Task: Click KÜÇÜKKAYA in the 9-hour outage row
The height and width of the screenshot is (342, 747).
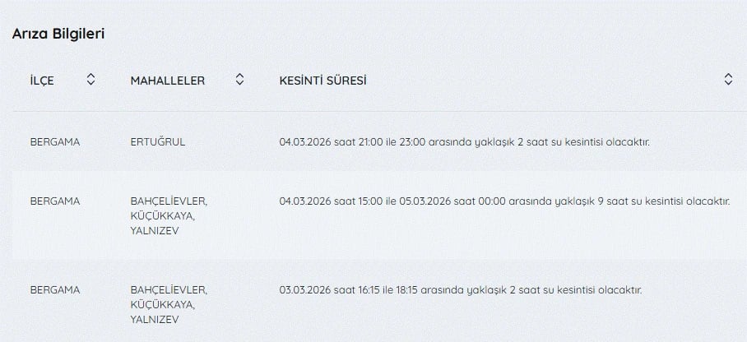Action: click(x=163, y=216)
